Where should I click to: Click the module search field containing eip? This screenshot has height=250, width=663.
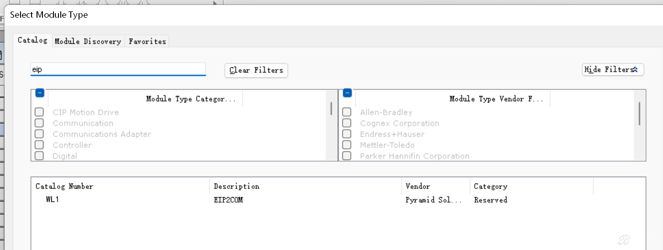pos(118,70)
